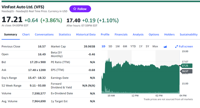Expand chart with Full screen link
This screenshot has width=200, height=108.
click(184, 46)
